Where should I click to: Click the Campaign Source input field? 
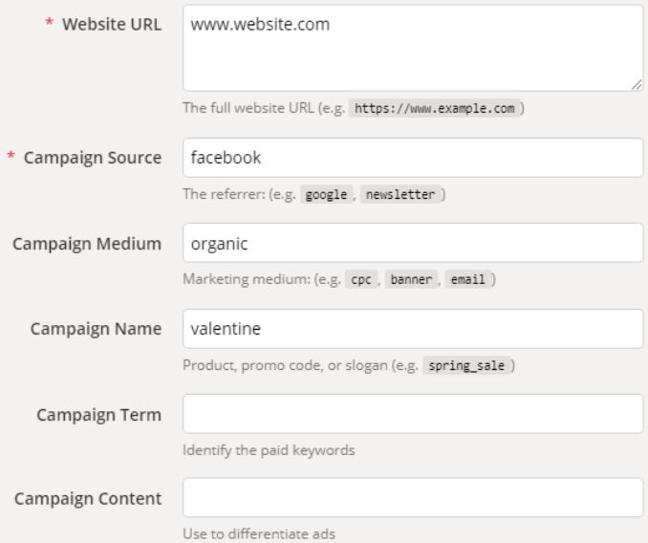pyautogui.click(x=413, y=158)
